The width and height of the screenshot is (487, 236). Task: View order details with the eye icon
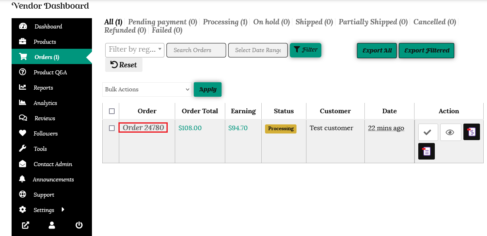click(450, 132)
